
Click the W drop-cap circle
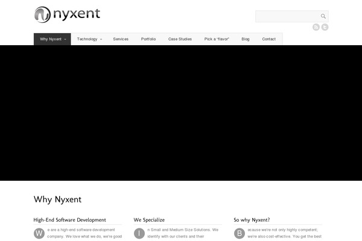point(39,233)
